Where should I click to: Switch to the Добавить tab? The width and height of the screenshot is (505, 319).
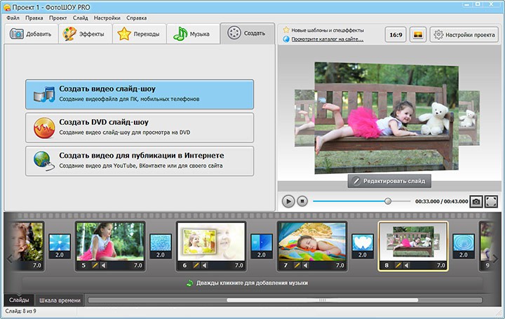tap(31, 34)
